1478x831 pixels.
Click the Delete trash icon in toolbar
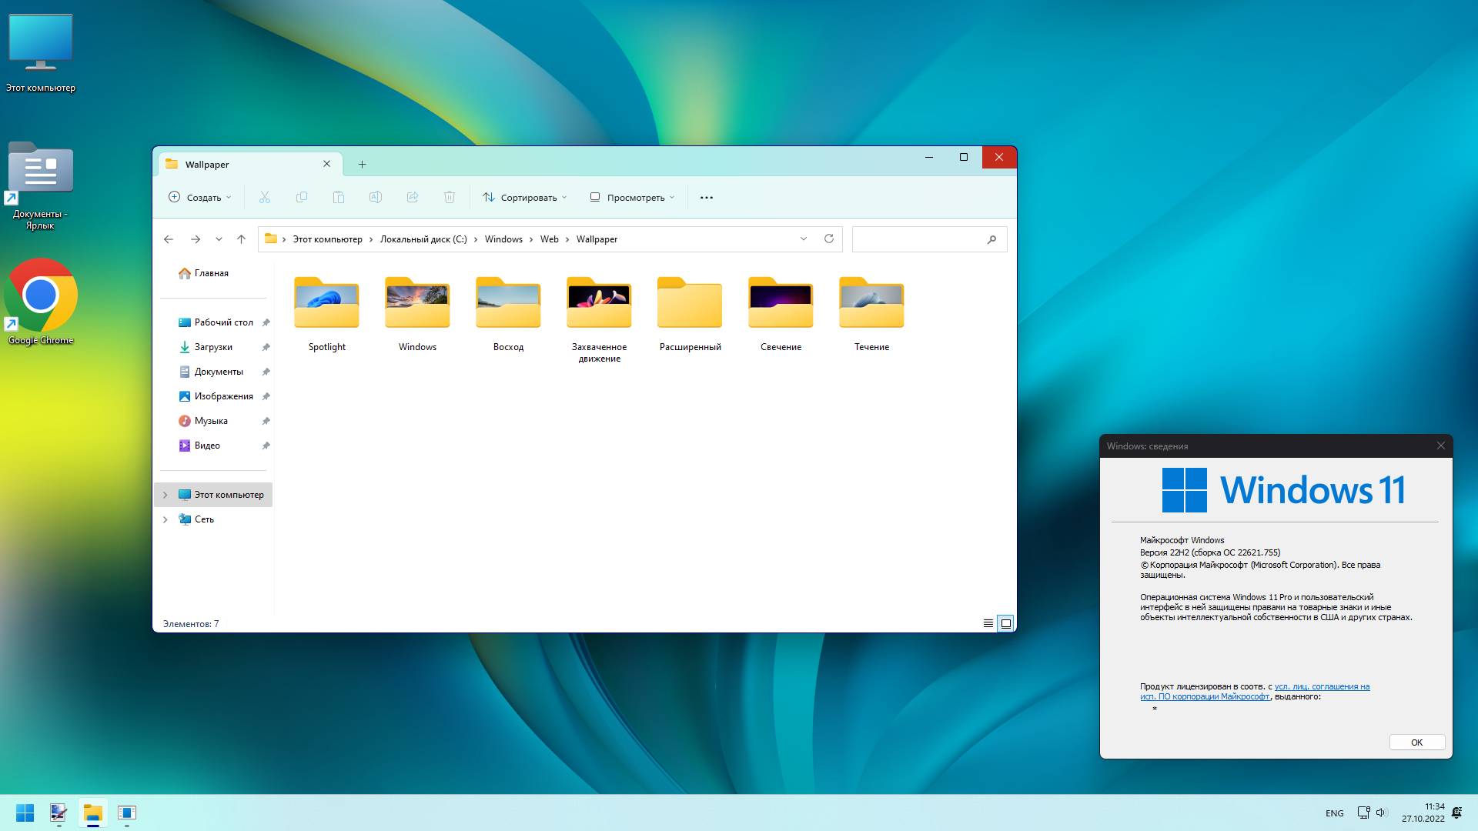(450, 198)
